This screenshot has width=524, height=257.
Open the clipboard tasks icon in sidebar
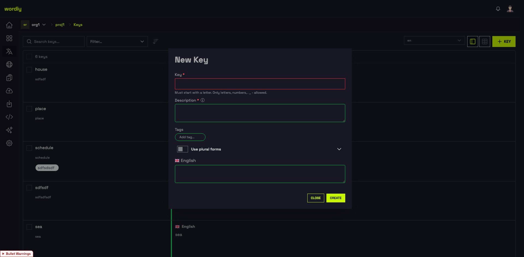(9, 78)
